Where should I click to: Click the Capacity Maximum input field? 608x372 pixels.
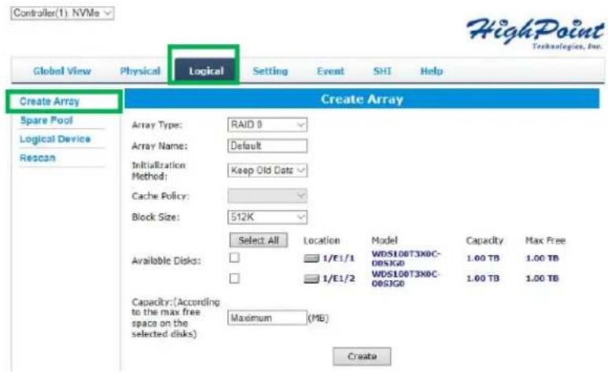(267, 318)
